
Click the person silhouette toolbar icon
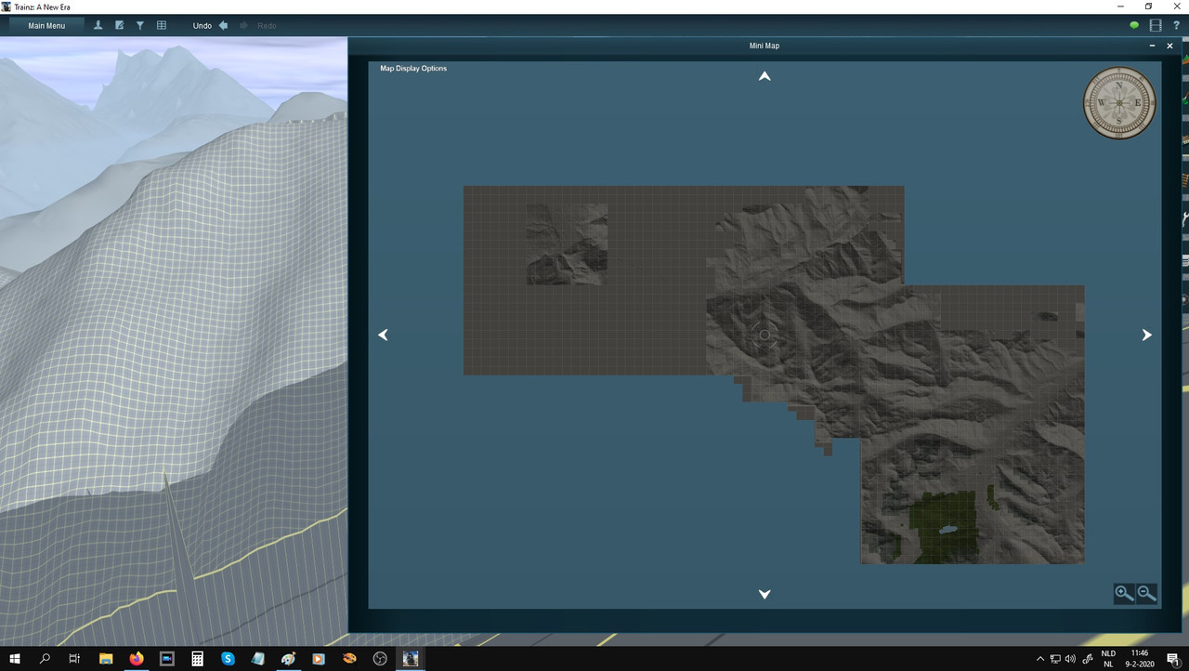[x=98, y=26]
